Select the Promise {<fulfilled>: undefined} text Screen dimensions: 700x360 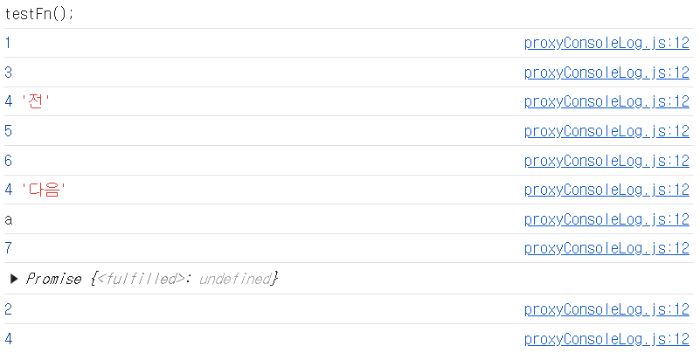(152, 279)
